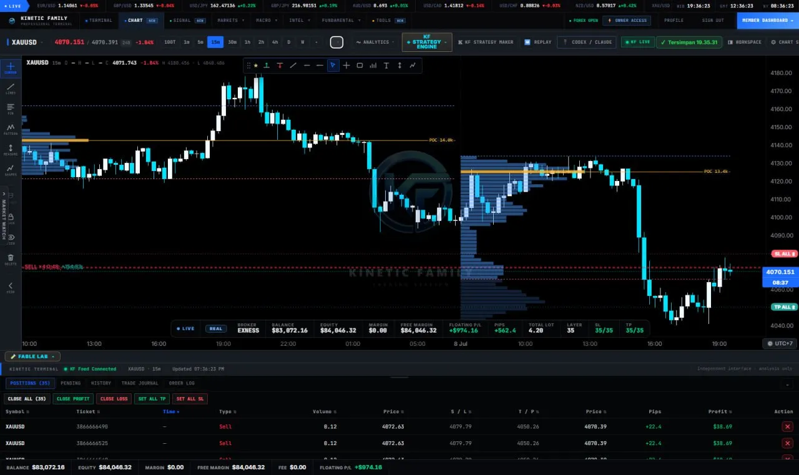Open the Markets menu dropdown

coord(230,20)
